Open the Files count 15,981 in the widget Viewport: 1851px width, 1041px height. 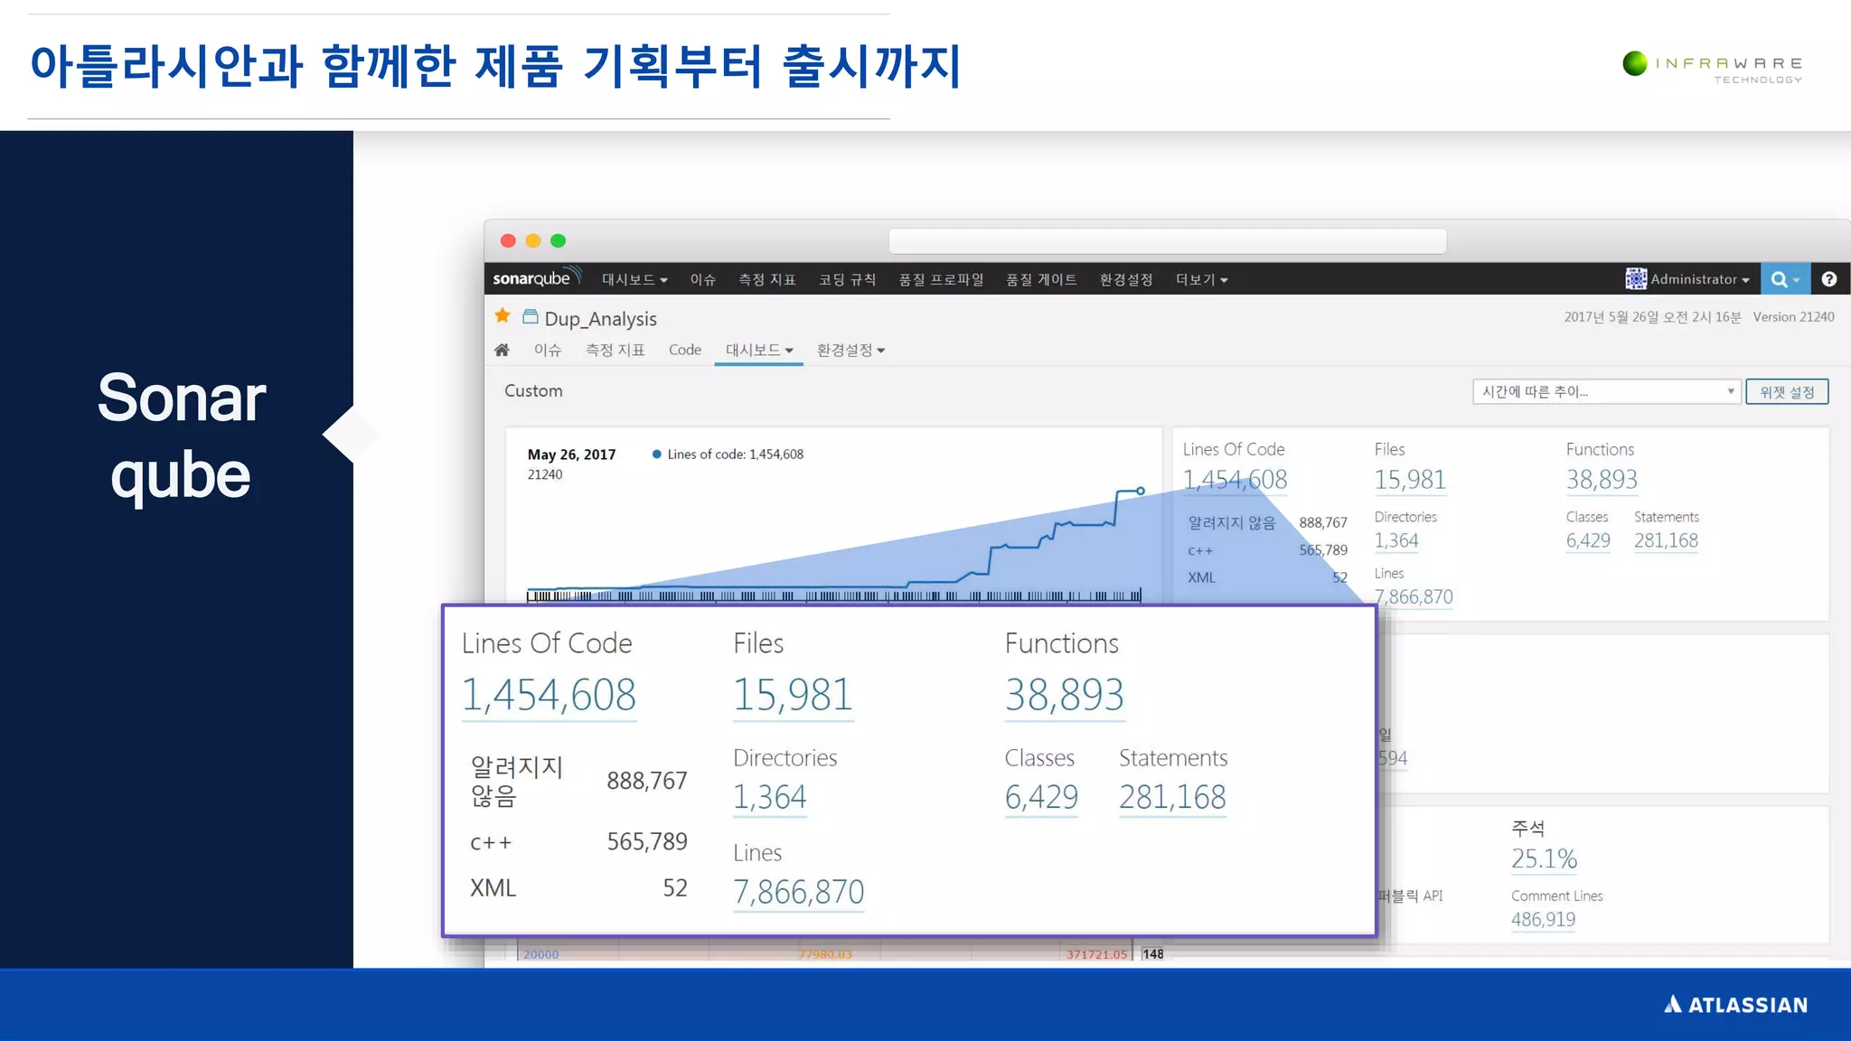(1410, 480)
